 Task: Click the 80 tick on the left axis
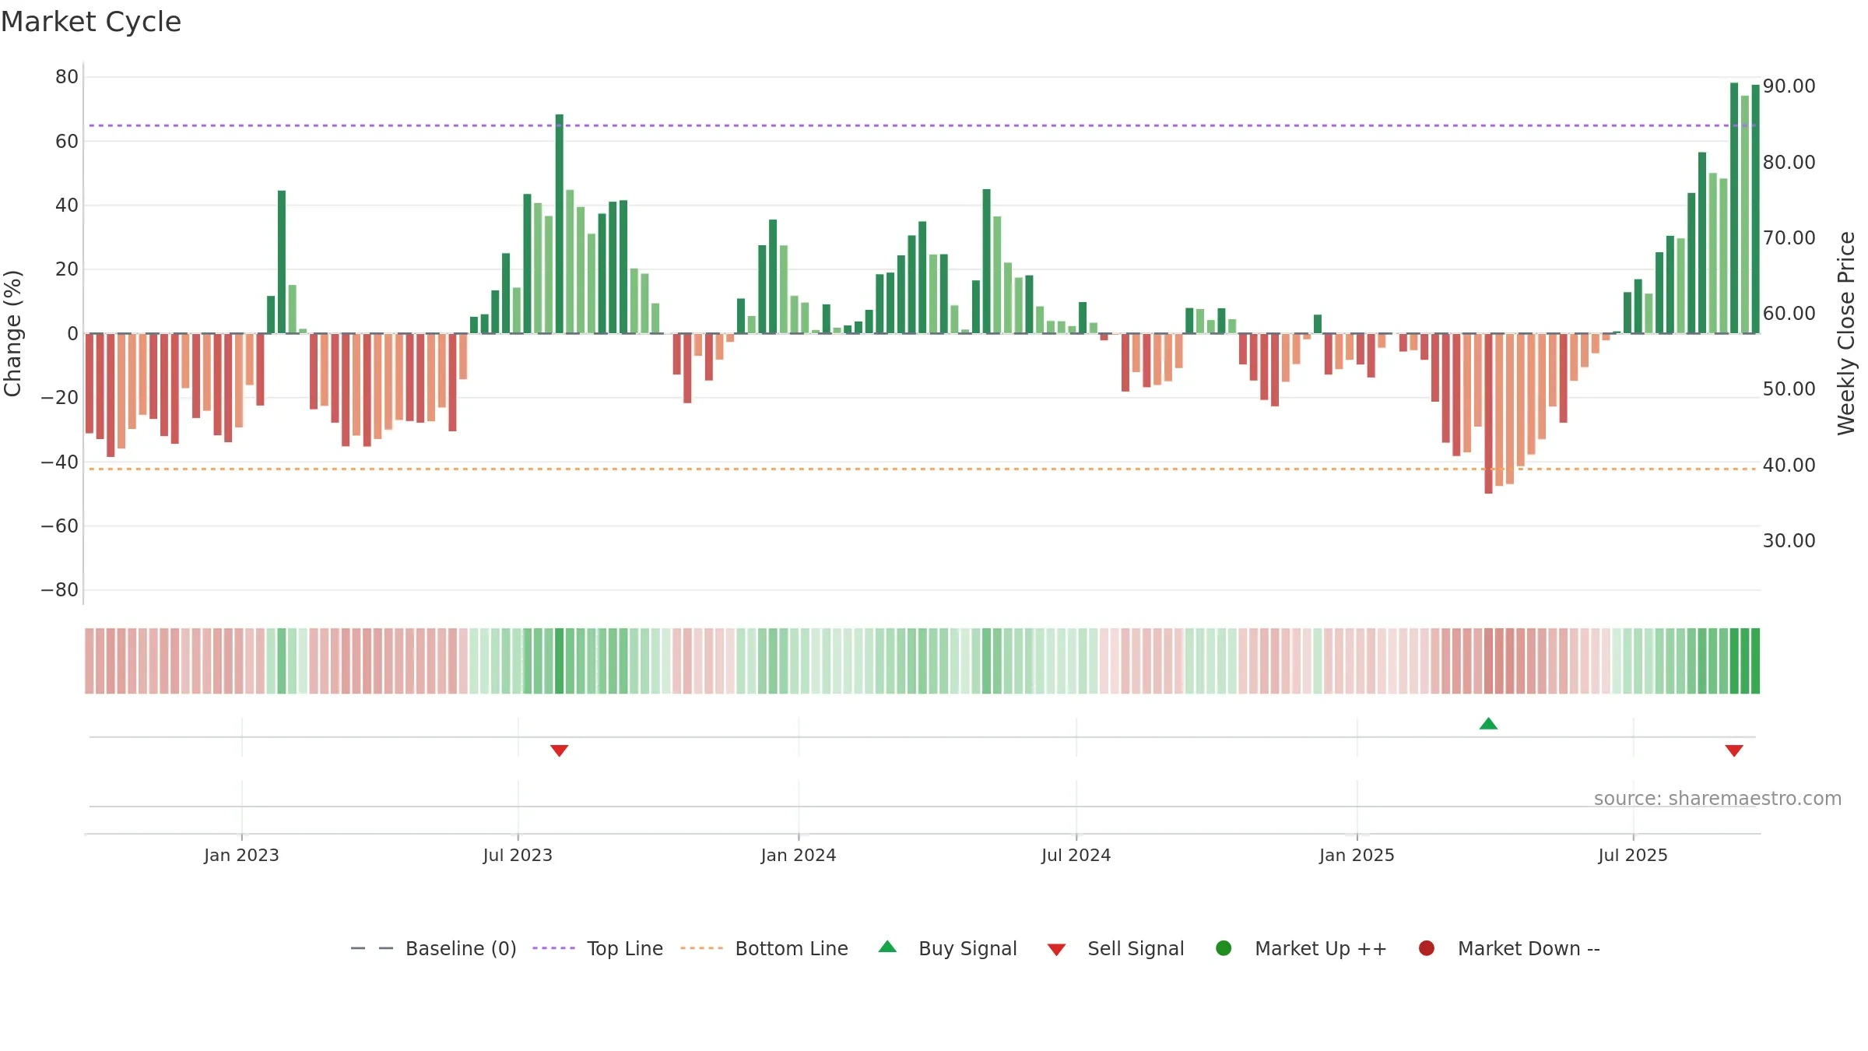(x=67, y=76)
